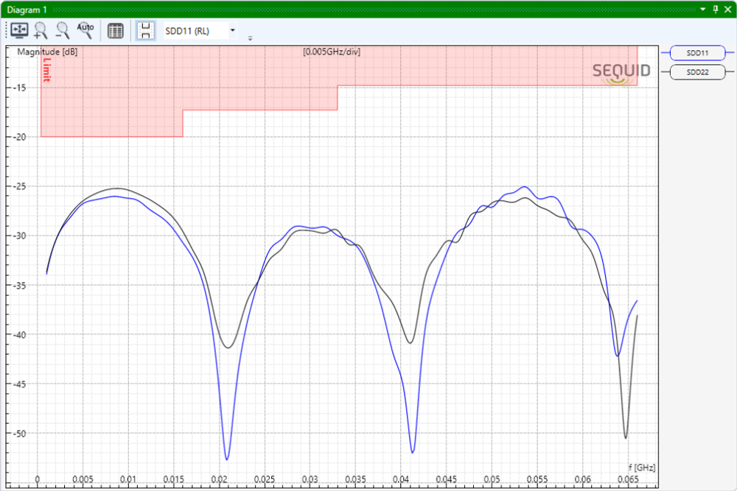Close the Diagram 1 panel
Viewport: 737px width, 491px height.
click(727, 9)
